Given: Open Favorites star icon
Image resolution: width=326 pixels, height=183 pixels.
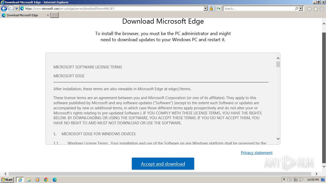Looking at the screenshot, I should [316, 9].
